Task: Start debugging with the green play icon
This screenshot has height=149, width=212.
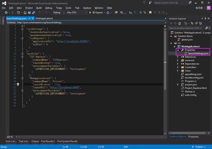Action: [90, 13]
